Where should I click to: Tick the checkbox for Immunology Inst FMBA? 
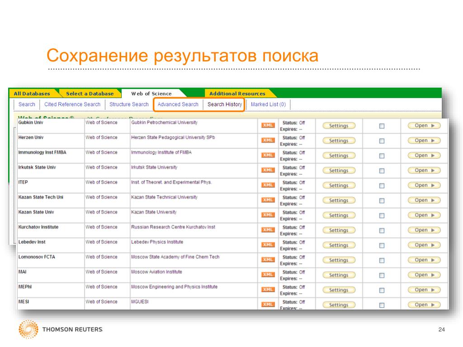(x=382, y=156)
